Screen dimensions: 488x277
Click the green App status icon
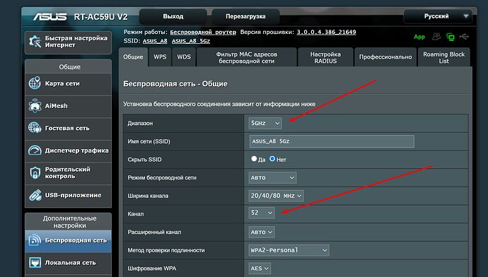(x=419, y=37)
